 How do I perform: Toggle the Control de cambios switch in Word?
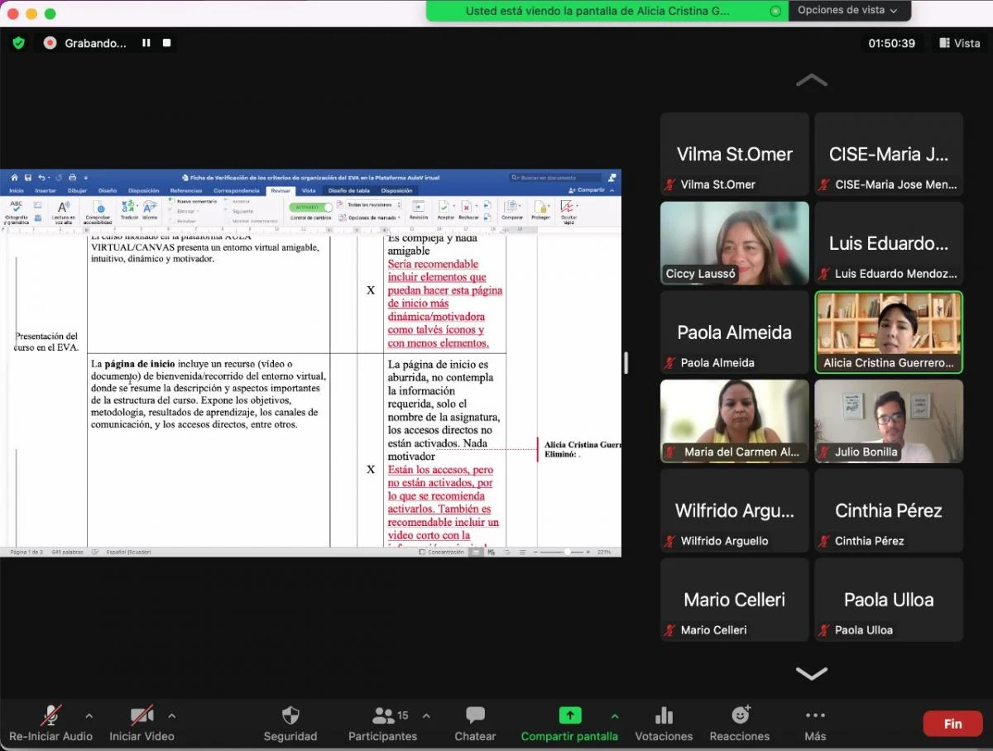tap(311, 207)
